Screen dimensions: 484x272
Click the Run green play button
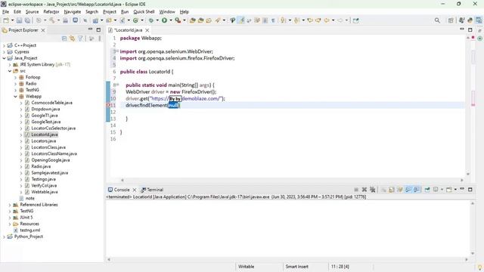164,20
